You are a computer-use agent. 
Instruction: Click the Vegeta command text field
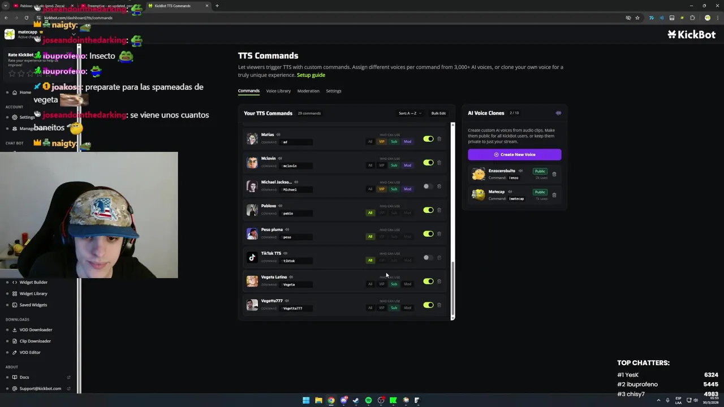tap(296, 284)
